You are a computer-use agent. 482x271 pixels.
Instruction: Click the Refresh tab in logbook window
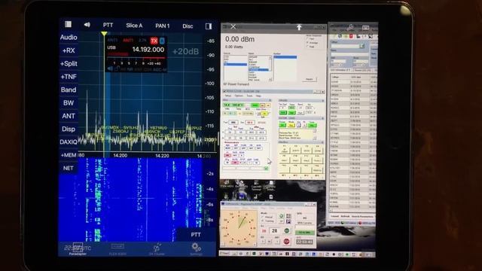345,217
